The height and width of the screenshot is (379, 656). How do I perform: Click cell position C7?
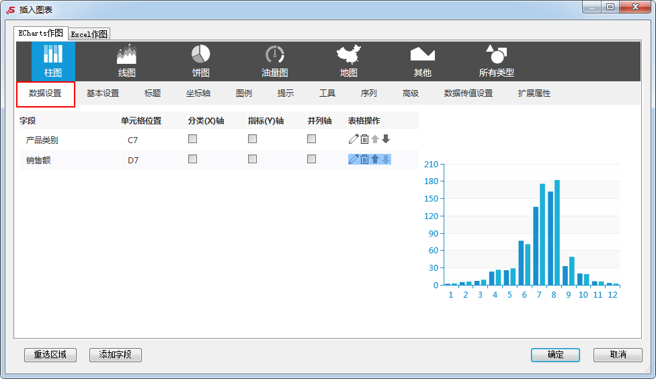[x=132, y=140]
